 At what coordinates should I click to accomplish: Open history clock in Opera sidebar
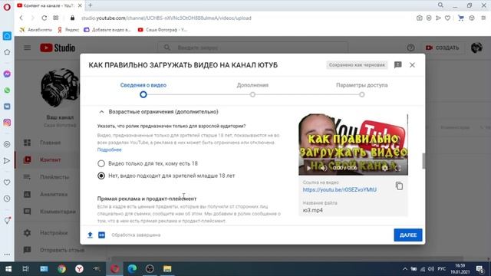point(7,199)
